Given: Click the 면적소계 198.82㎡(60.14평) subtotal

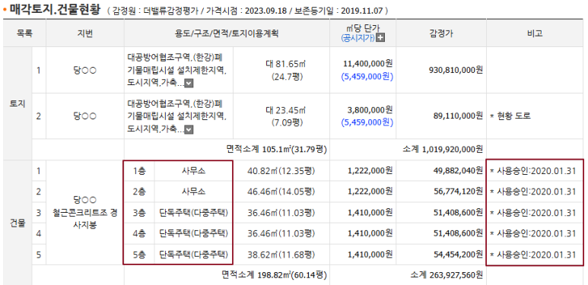Looking at the screenshot, I should click(x=275, y=276).
